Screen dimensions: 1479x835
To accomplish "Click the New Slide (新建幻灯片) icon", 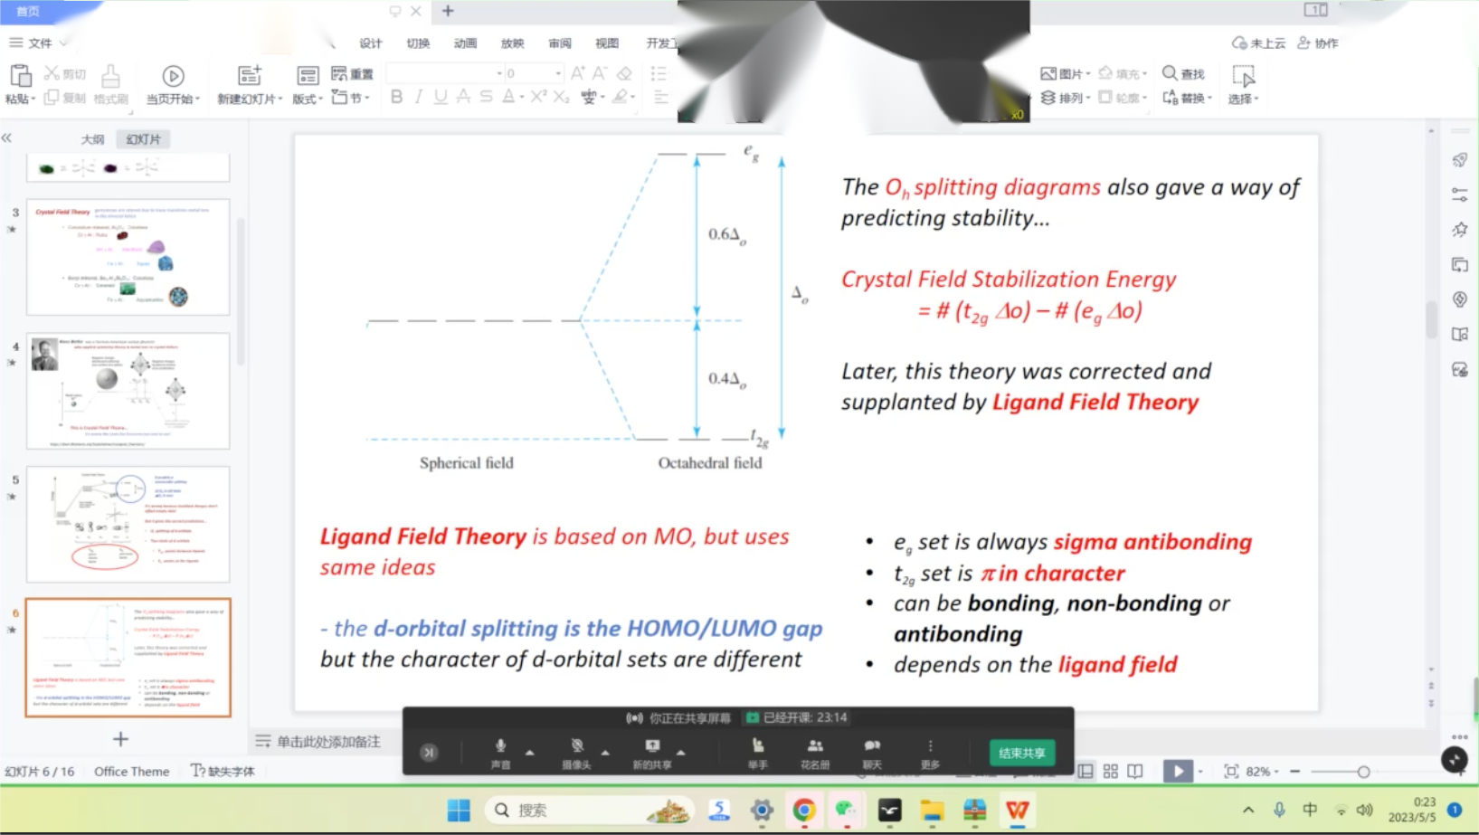I will coord(249,76).
